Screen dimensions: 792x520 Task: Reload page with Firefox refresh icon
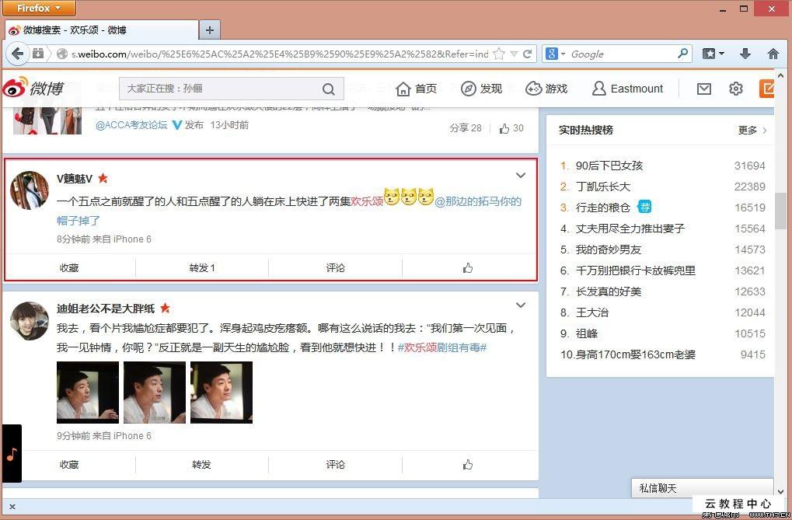(x=528, y=54)
